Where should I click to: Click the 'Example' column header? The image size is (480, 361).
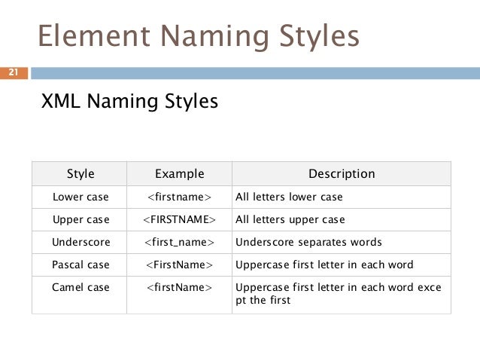tap(179, 173)
